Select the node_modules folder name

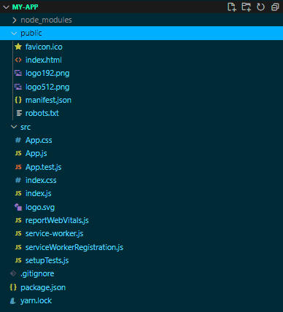click(46, 20)
